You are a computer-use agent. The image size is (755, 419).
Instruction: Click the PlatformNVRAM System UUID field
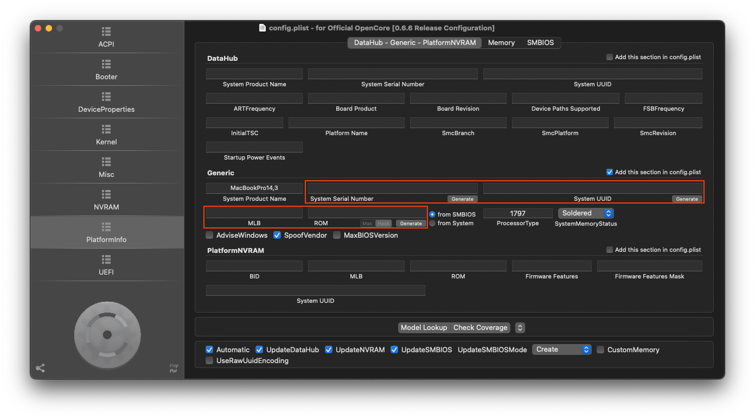316,290
